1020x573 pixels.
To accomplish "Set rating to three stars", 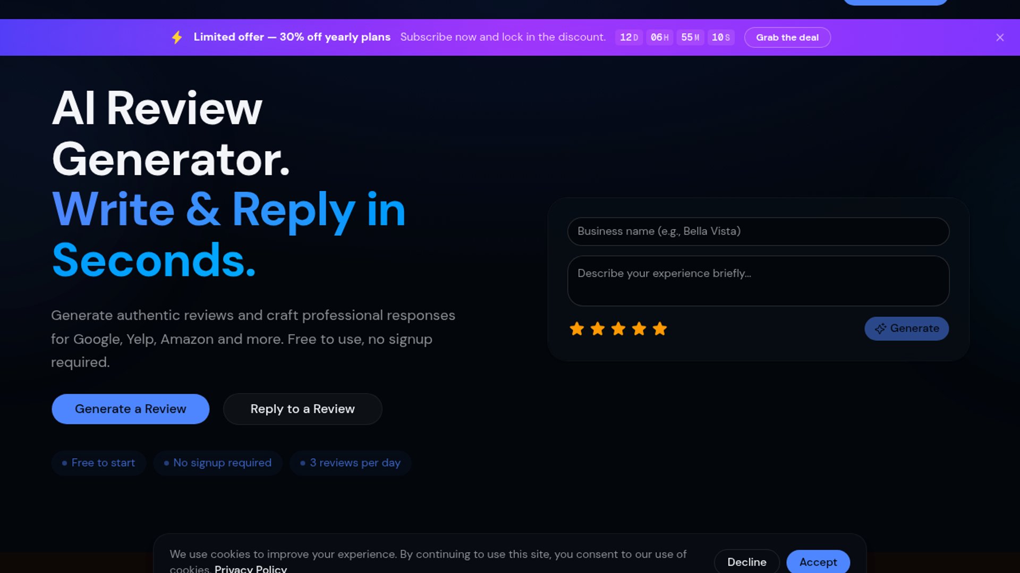I will [x=618, y=329].
